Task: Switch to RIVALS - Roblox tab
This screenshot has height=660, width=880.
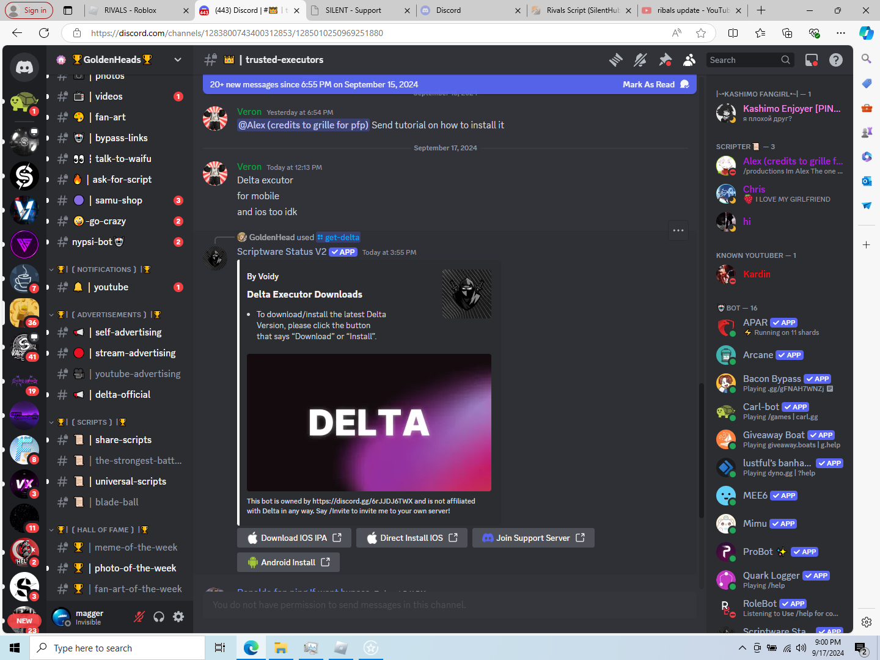Action: [139, 10]
